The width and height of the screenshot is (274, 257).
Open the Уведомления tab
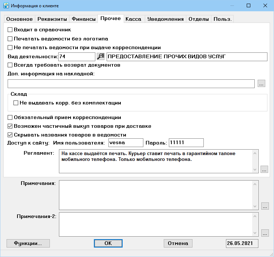pyautogui.click(x=165, y=19)
